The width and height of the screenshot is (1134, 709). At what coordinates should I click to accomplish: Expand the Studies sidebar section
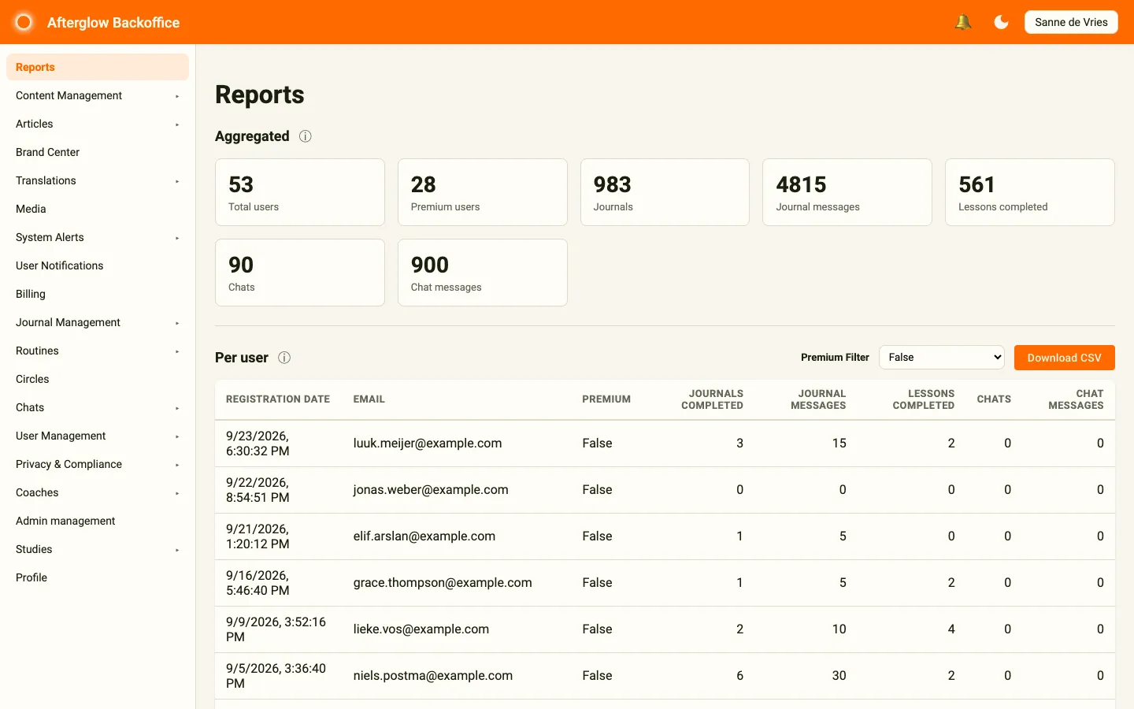[x=98, y=549]
